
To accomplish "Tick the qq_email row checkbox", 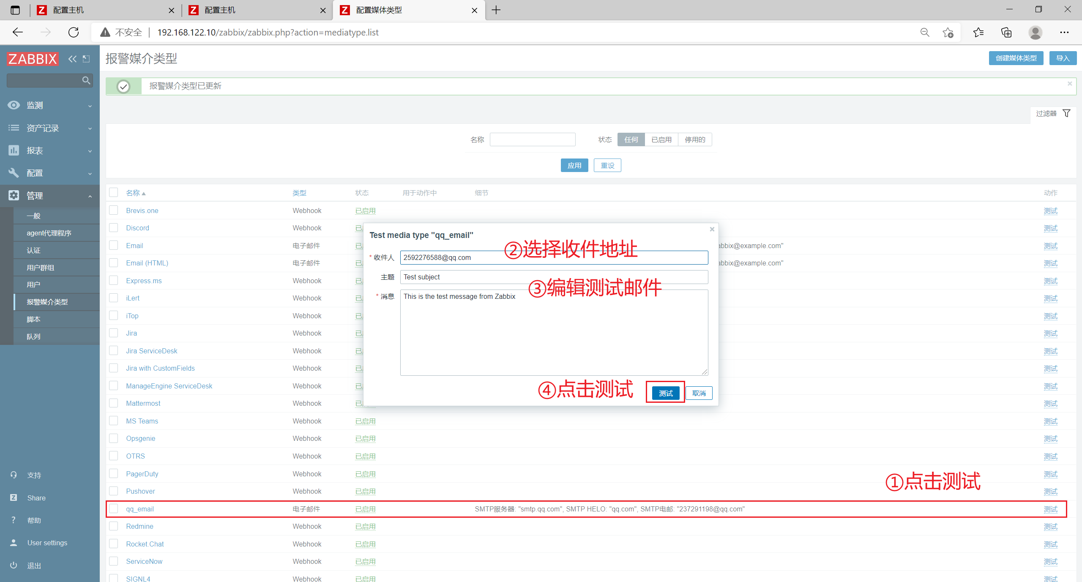I will pyautogui.click(x=114, y=508).
